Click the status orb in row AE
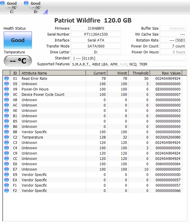This screenshot has height=224, width=190. coord(7,111)
